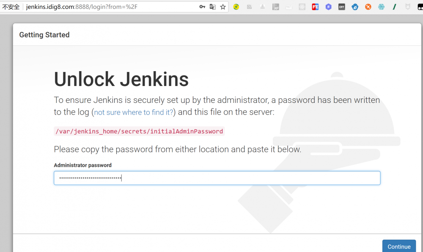Image resolution: width=423 pixels, height=252 pixels.
Task: Click the blue e browser extension icon
Action: click(354, 6)
